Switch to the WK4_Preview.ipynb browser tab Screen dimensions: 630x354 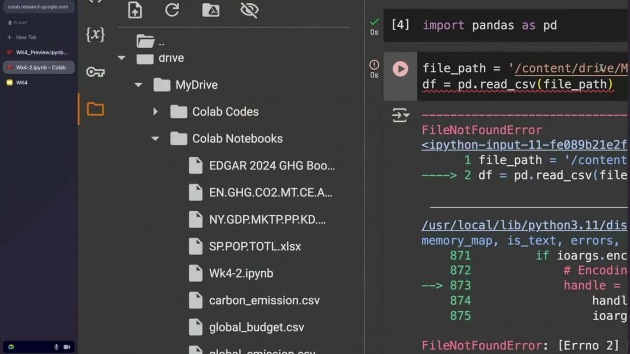38,52
